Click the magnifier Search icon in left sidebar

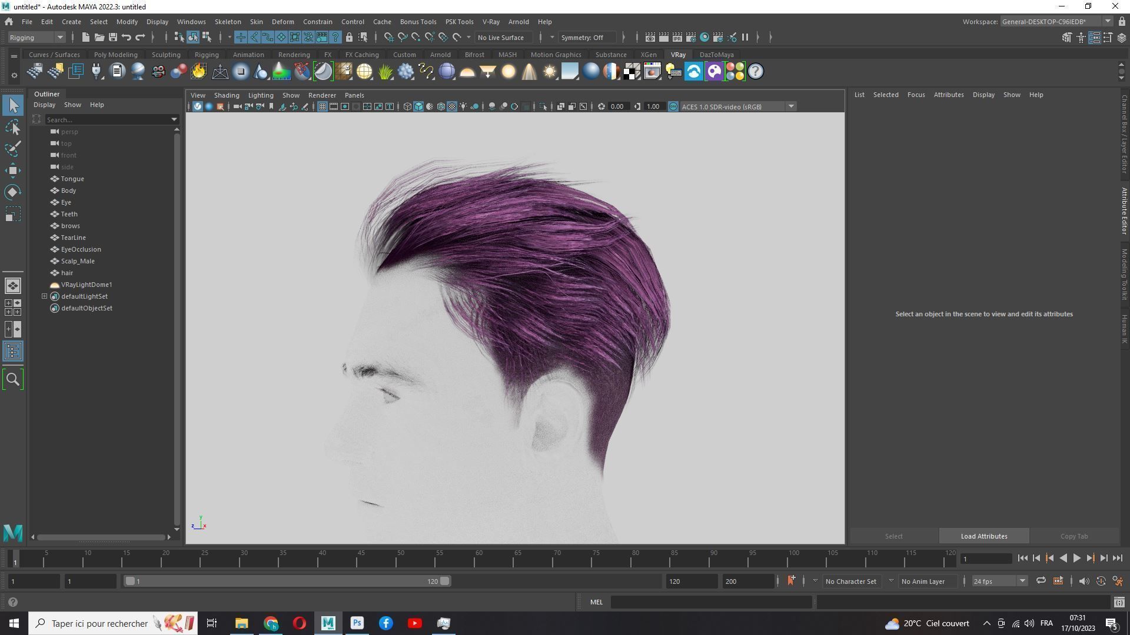13,380
